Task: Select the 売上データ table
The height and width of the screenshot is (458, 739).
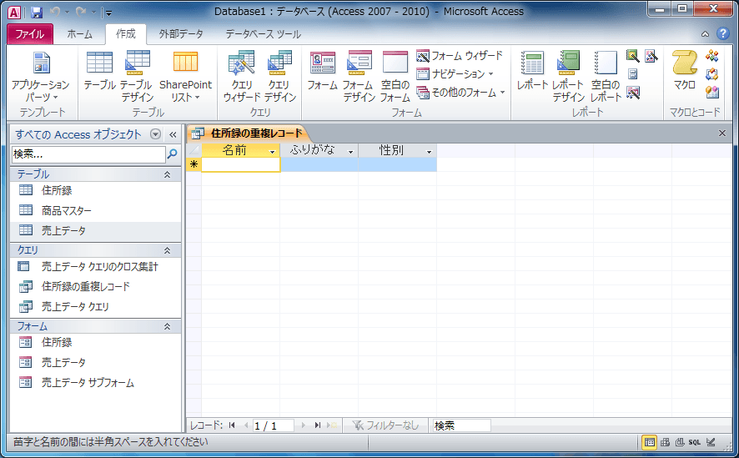Action: [x=96, y=230]
